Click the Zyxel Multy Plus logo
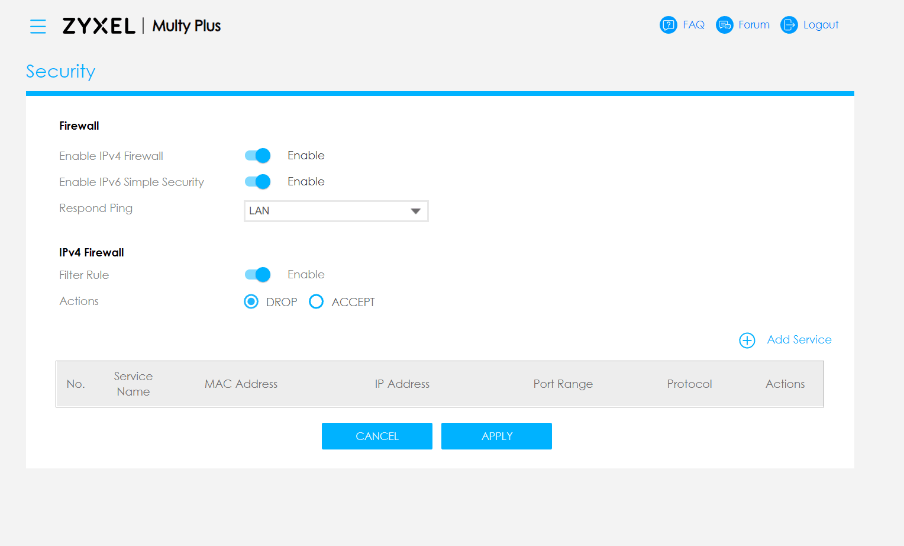Viewport: 904px width, 546px height. [x=141, y=26]
